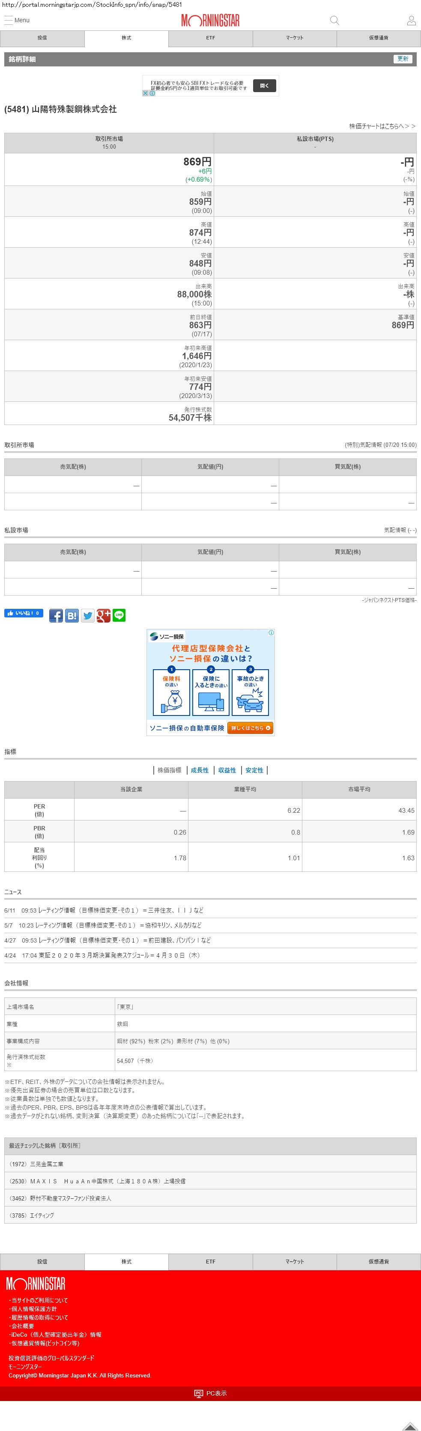Open recently checked 三晃金属工業 stock
The height and width of the screenshot is (1431, 421).
click(37, 1164)
